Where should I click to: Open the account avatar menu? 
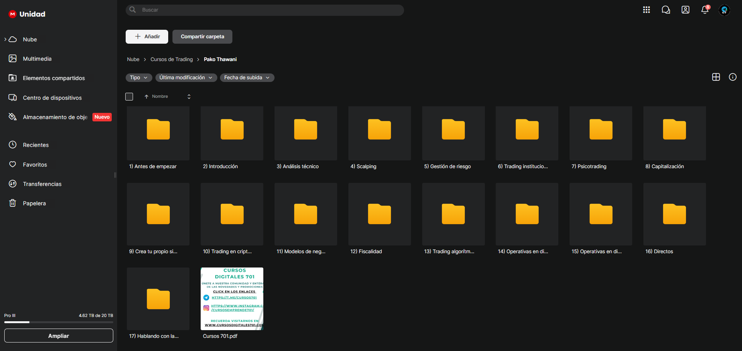pos(724,10)
